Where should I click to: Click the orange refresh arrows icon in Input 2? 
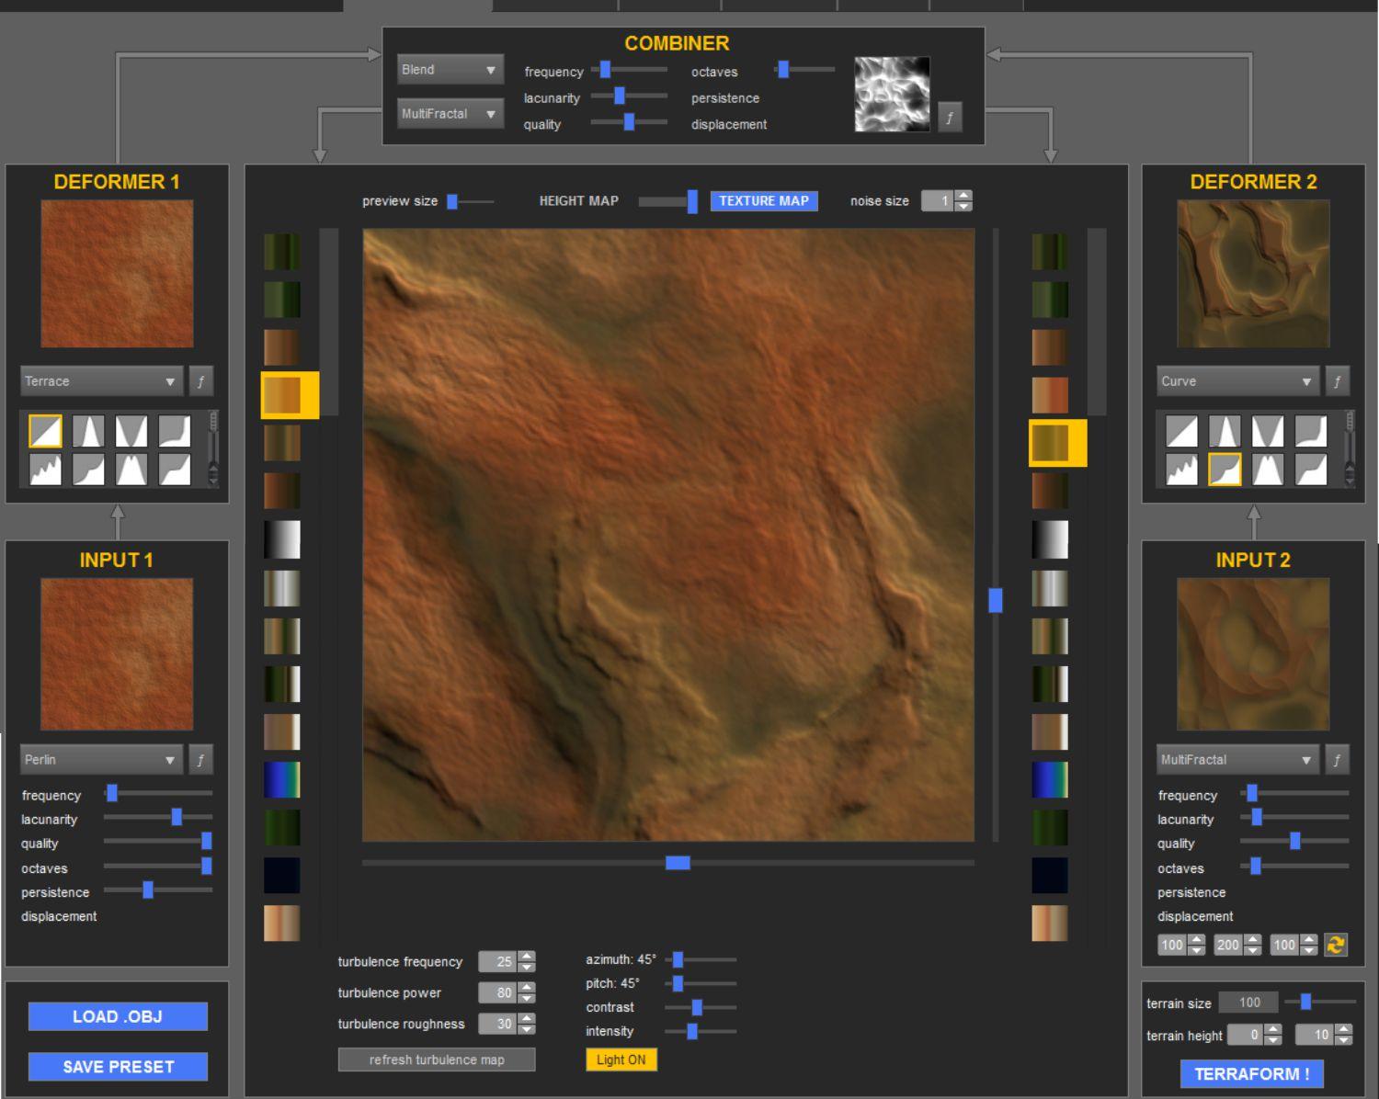point(1336,945)
